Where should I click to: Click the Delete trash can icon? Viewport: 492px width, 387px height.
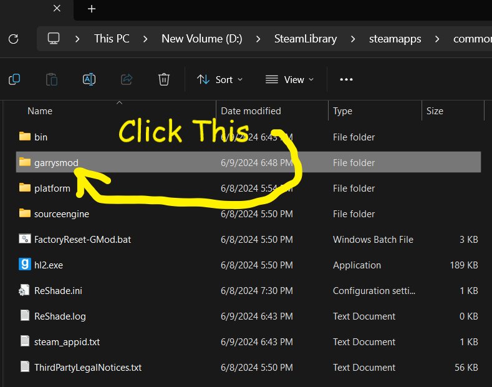coord(164,79)
